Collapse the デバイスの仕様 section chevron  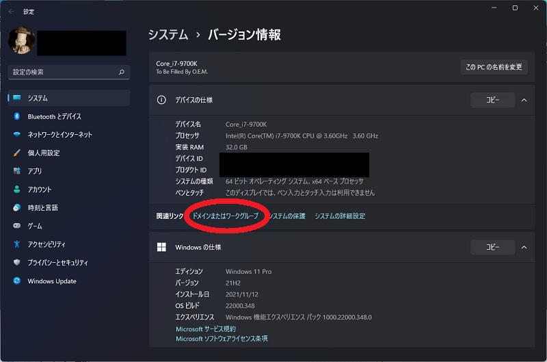(524, 100)
